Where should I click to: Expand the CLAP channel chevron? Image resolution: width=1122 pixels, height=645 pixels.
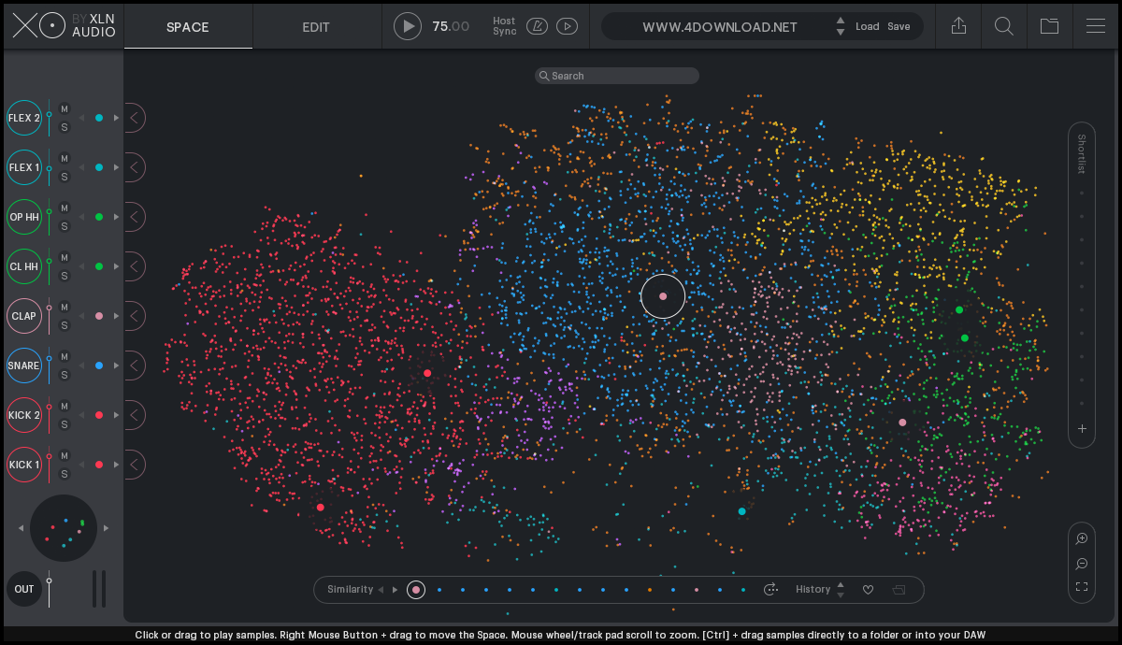(x=134, y=316)
